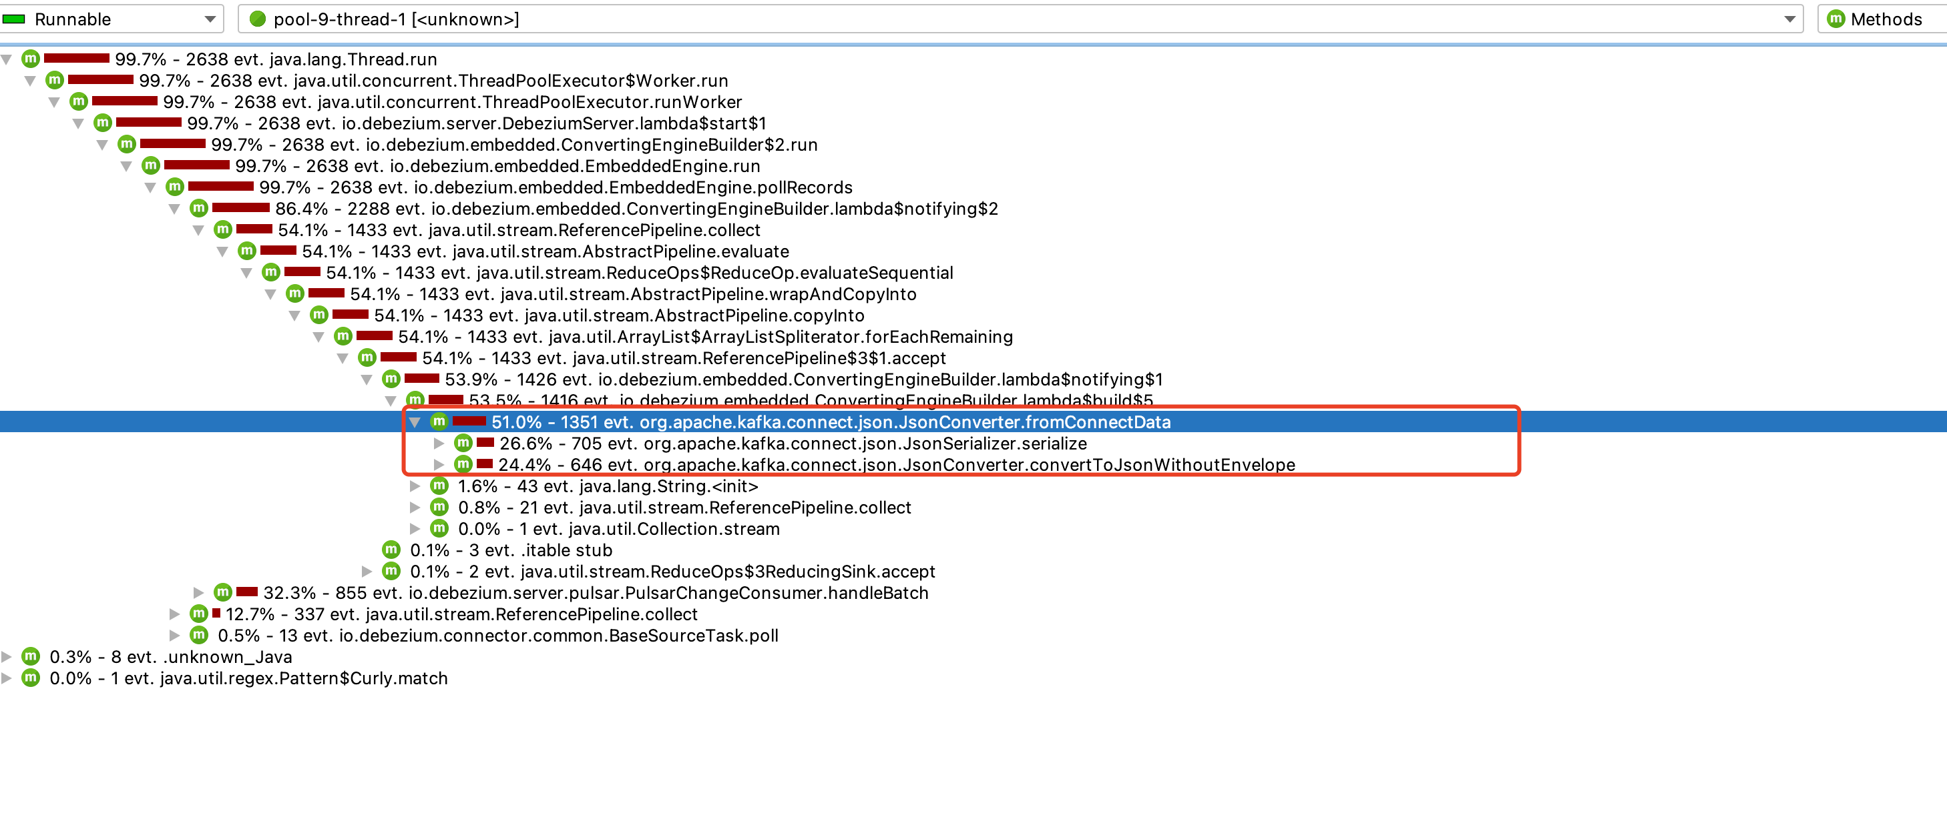Click the method icon beside java.lang.Thread.run
The image size is (1947, 831).
click(30, 59)
